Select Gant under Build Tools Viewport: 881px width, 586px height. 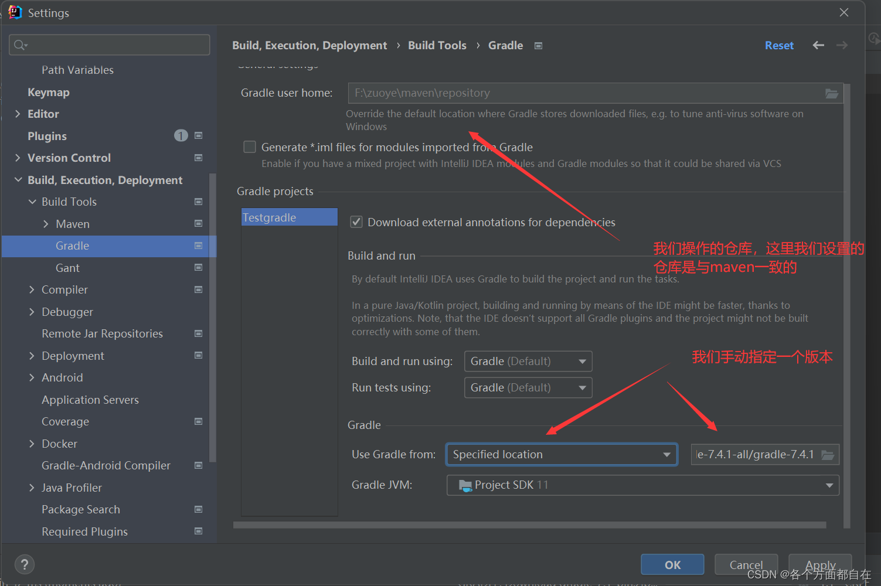coord(67,268)
